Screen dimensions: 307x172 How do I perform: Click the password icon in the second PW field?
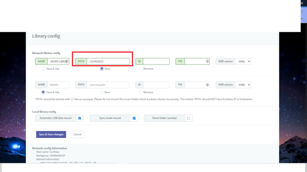tap(207, 85)
